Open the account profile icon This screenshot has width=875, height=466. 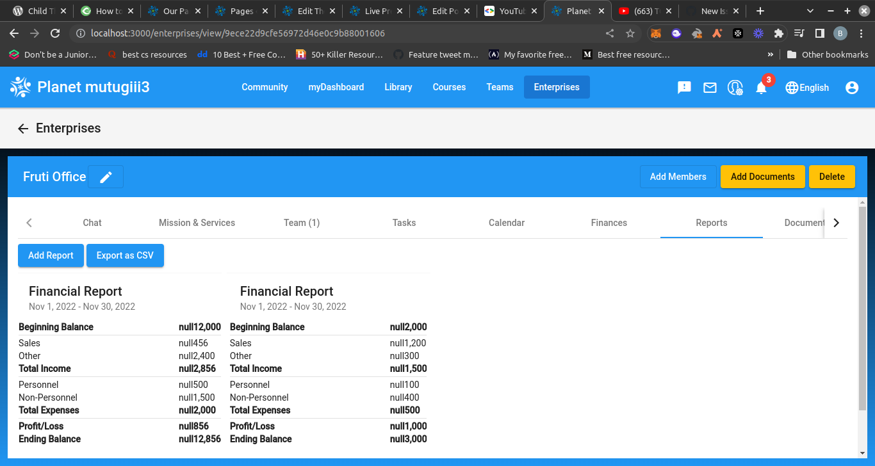pos(851,87)
